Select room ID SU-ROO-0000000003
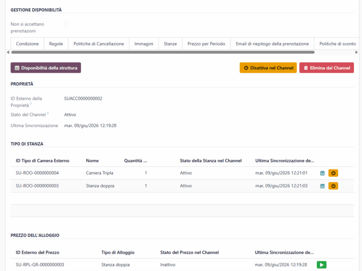The height and width of the screenshot is (271, 362). [37, 186]
